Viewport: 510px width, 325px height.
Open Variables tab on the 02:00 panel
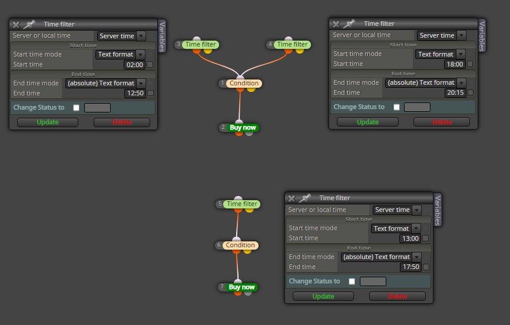[x=161, y=36]
